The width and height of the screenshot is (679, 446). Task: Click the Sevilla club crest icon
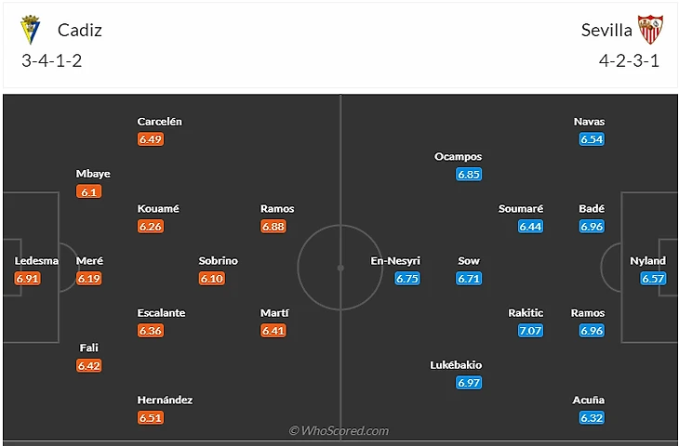[x=650, y=30]
